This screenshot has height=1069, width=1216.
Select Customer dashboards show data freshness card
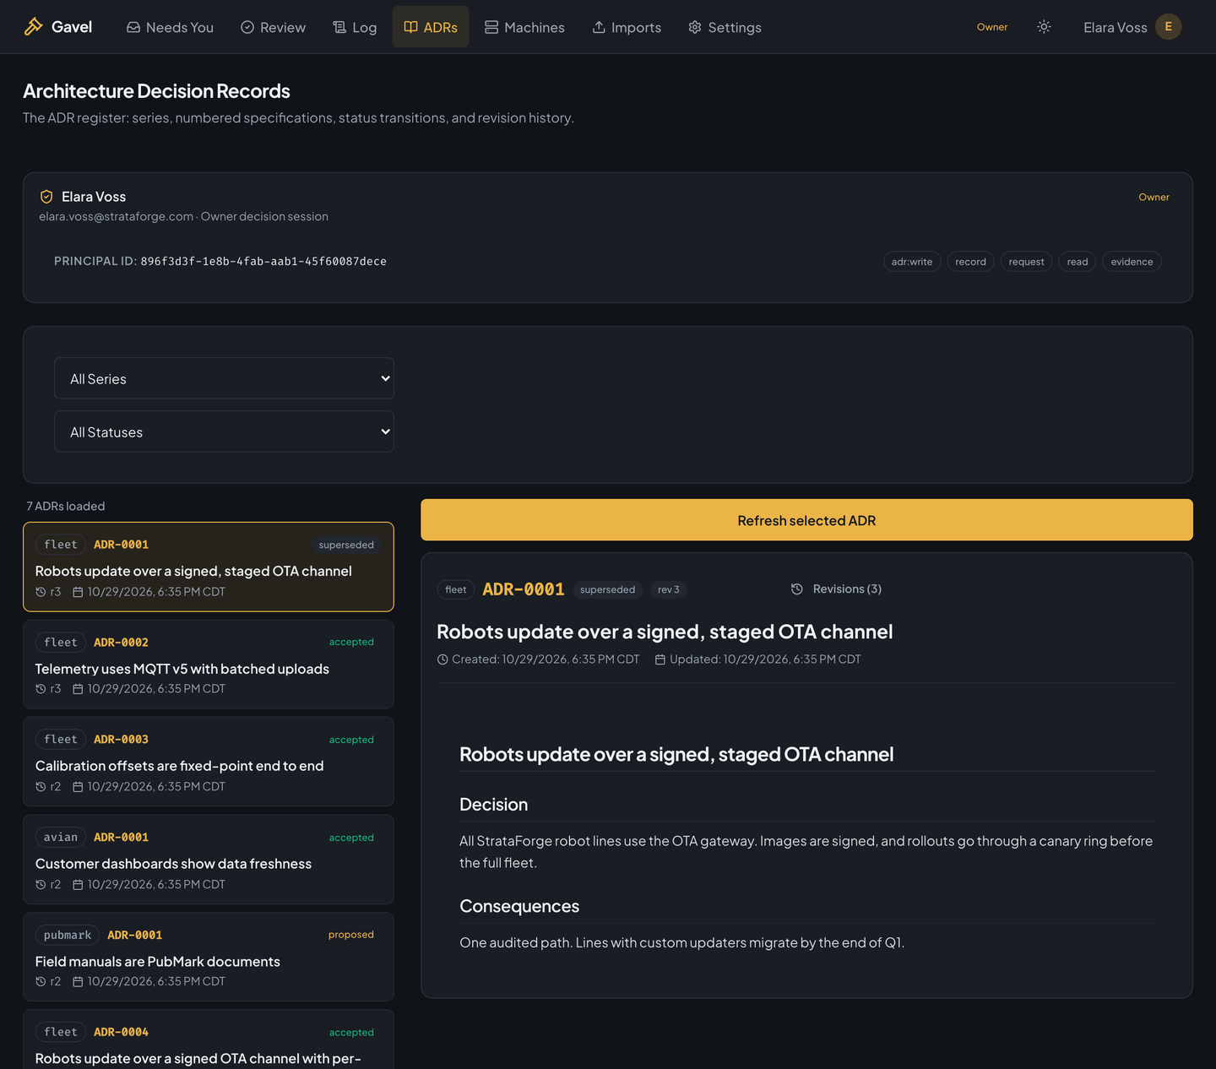(209, 860)
